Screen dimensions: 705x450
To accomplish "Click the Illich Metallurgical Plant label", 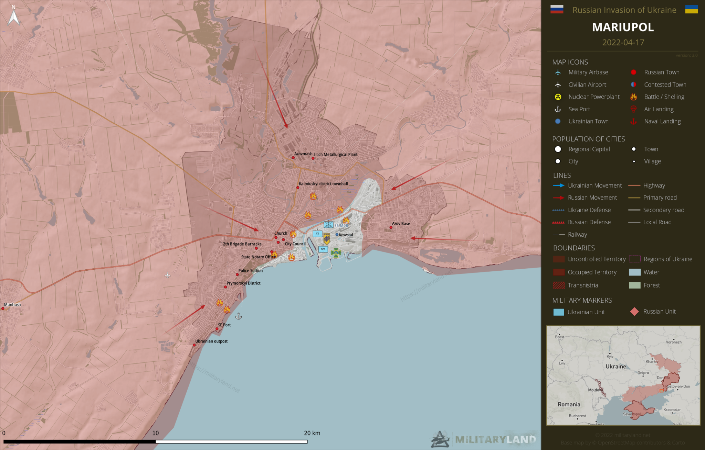I will [x=336, y=155].
